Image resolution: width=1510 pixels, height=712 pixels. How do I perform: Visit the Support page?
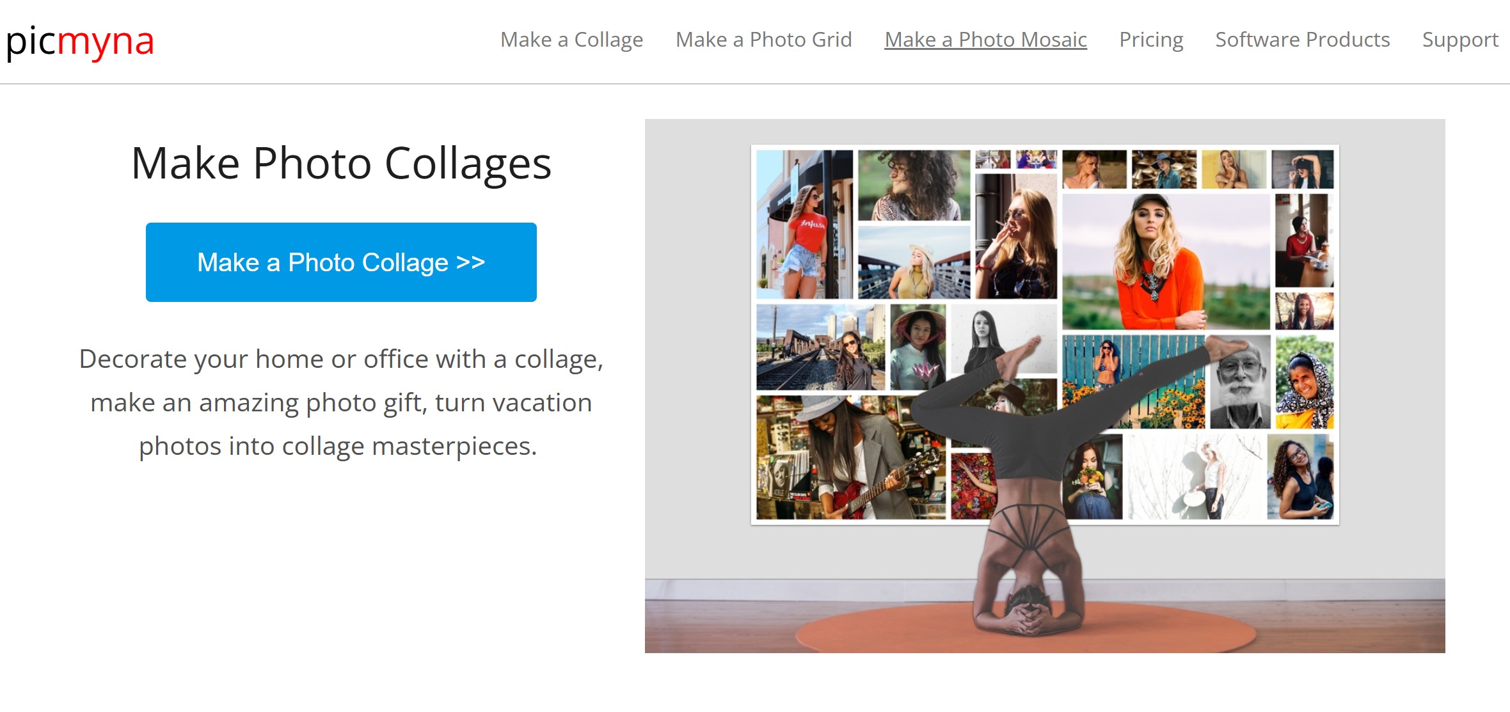(1459, 40)
